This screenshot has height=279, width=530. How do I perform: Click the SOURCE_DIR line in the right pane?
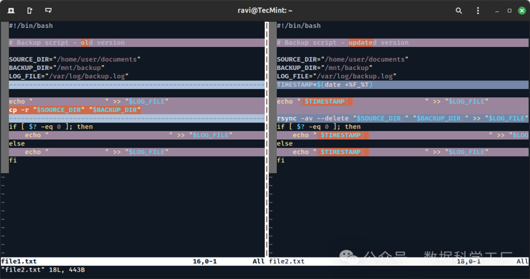(342, 59)
